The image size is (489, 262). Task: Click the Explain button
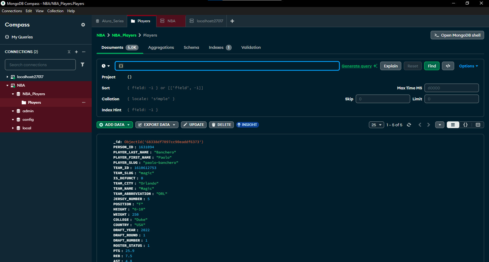tap(391, 66)
